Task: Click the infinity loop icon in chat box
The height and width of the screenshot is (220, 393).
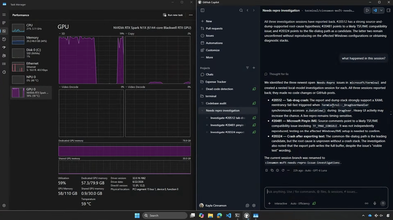Action: (366, 203)
